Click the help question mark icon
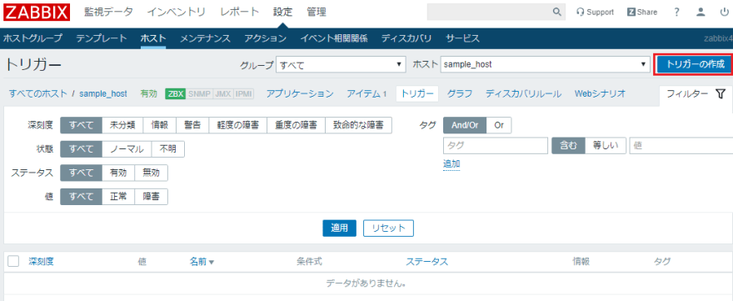Image resolution: width=733 pixels, height=301 pixels. [x=676, y=13]
